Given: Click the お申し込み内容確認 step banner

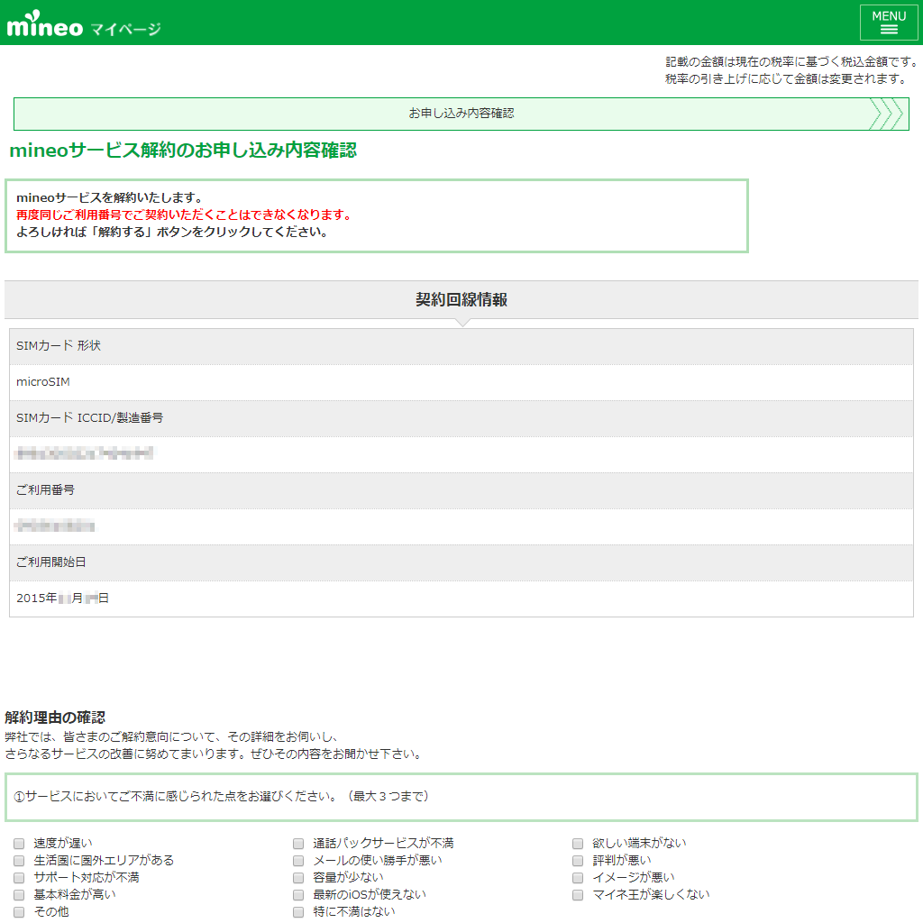Looking at the screenshot, I should click(x=461, y=114).
